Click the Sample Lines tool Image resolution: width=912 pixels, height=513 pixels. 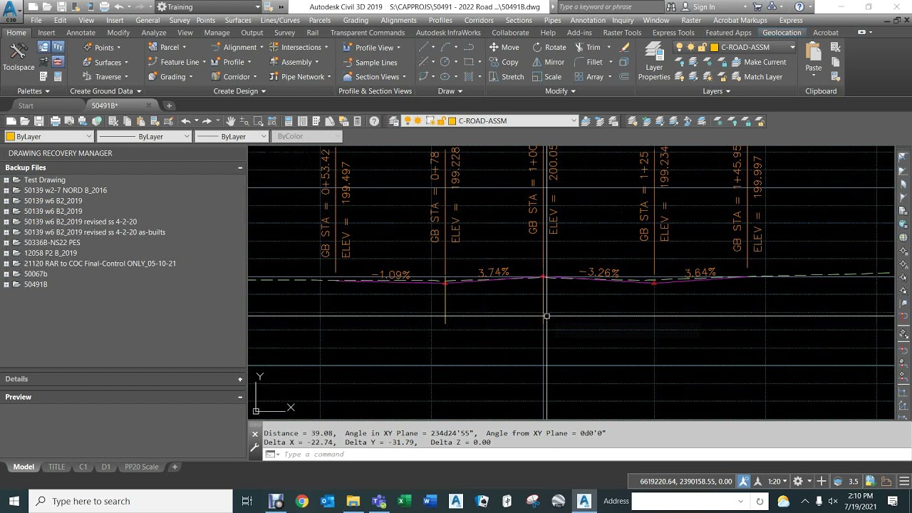click(x=370, y=62)
